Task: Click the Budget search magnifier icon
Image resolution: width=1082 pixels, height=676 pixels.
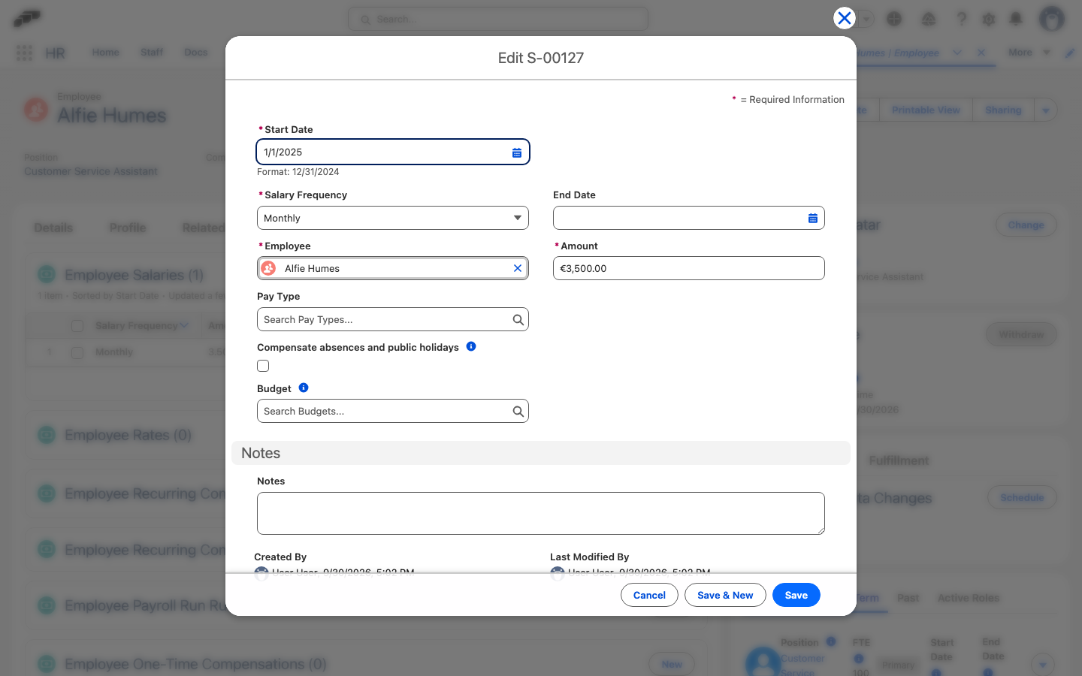Action: point(518,412)
